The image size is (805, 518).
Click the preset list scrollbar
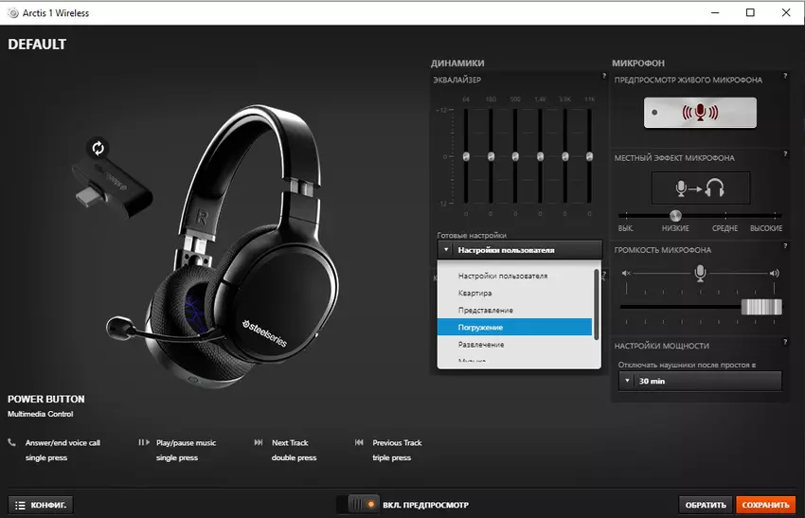pos(597,303)
